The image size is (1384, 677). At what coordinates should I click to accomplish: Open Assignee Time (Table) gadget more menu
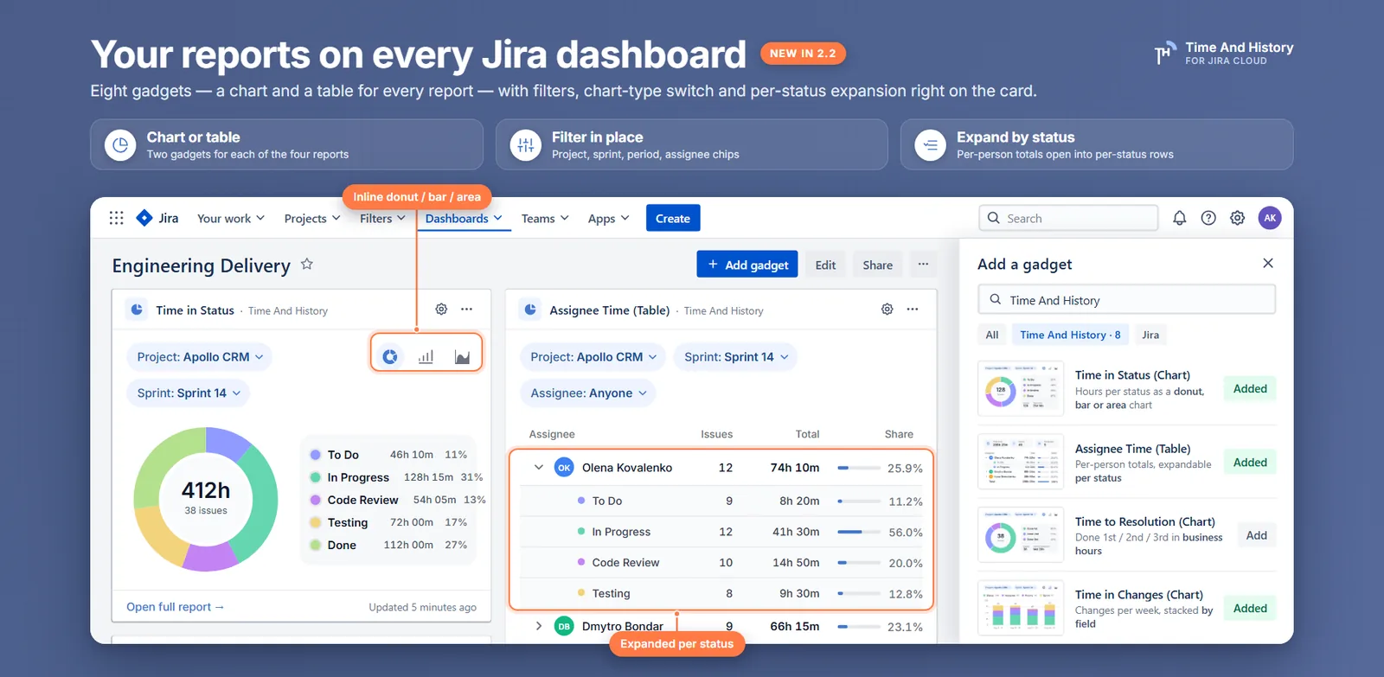pyautogui.click(x=913, y=309)
